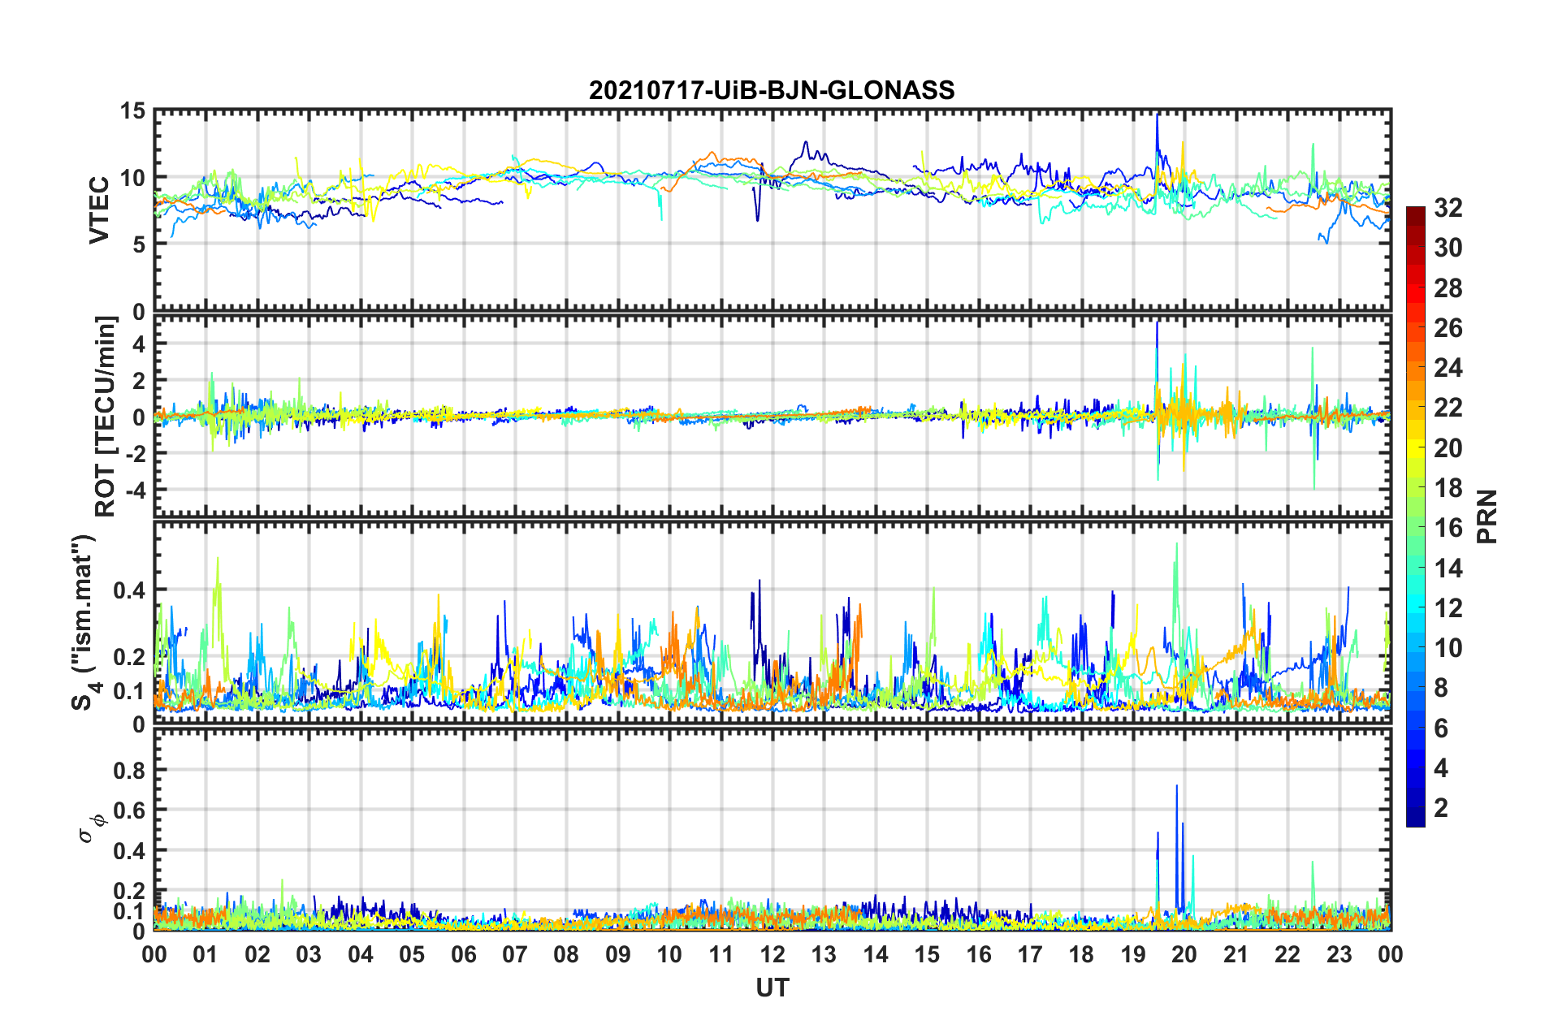Click x-axis hour label 13
1545x1033 pixels.
coord(824,954)
